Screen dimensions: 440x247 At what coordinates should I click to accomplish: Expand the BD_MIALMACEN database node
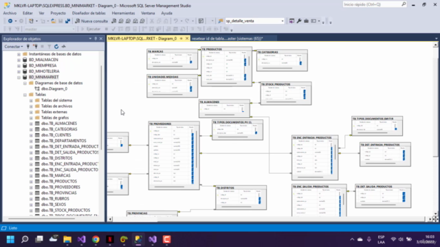pos(19,60)
